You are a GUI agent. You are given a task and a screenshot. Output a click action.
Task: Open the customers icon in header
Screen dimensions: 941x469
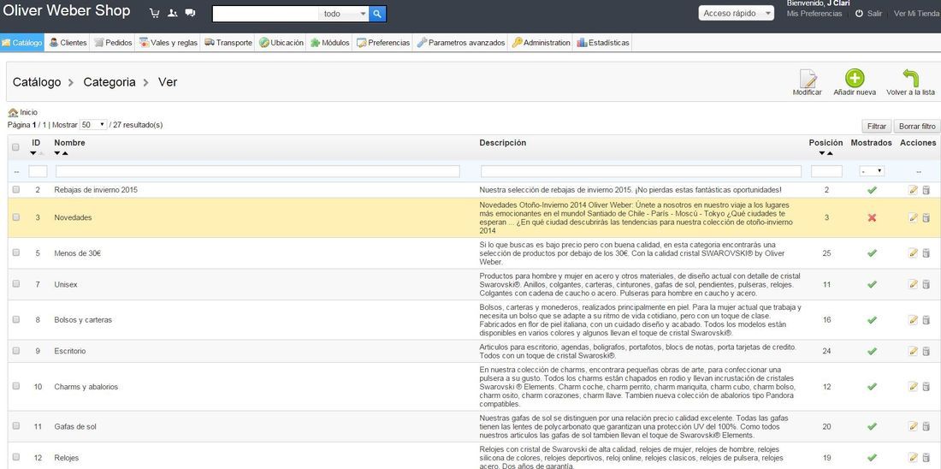[172, 13]
